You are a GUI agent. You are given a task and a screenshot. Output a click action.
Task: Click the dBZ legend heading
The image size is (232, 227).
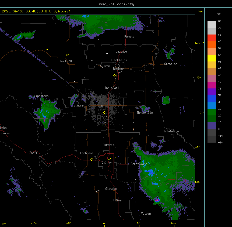click(x=218, y=14)
